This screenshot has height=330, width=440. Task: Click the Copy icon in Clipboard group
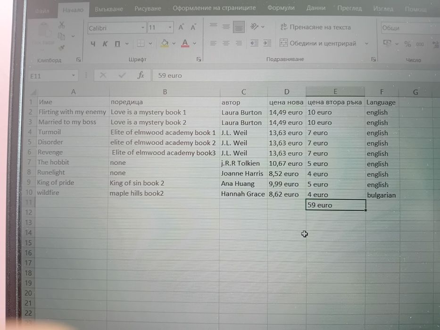coord(61,36)
